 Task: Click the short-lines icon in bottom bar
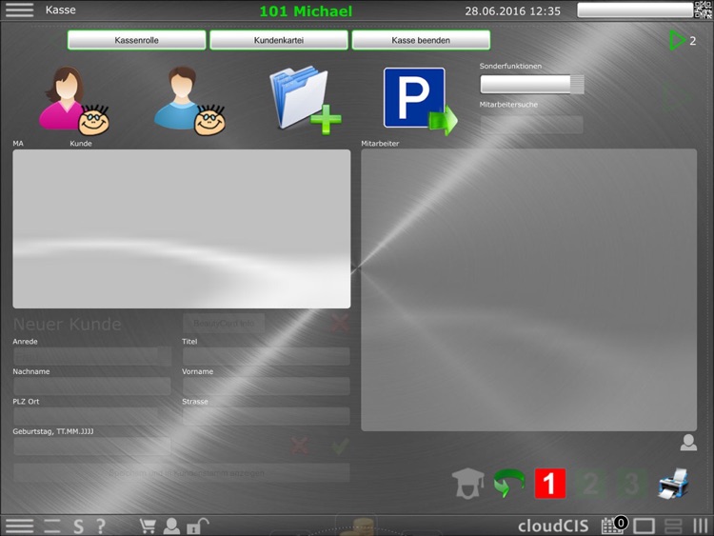52,526
